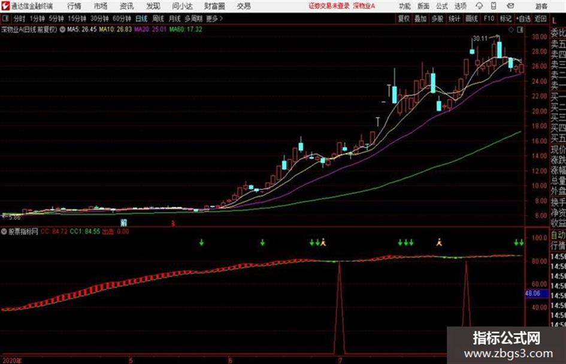Click the headset customer service icon
Image resolution: width=566 pixels, height=364 pixels.
[479, 6]
